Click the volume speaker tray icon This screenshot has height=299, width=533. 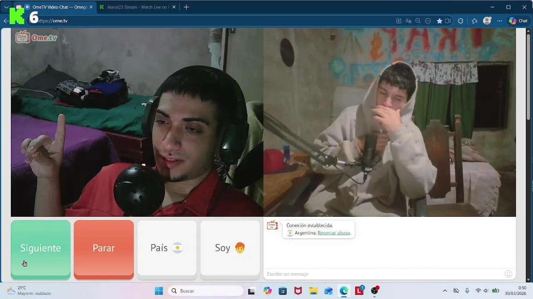tap(486, 291)
